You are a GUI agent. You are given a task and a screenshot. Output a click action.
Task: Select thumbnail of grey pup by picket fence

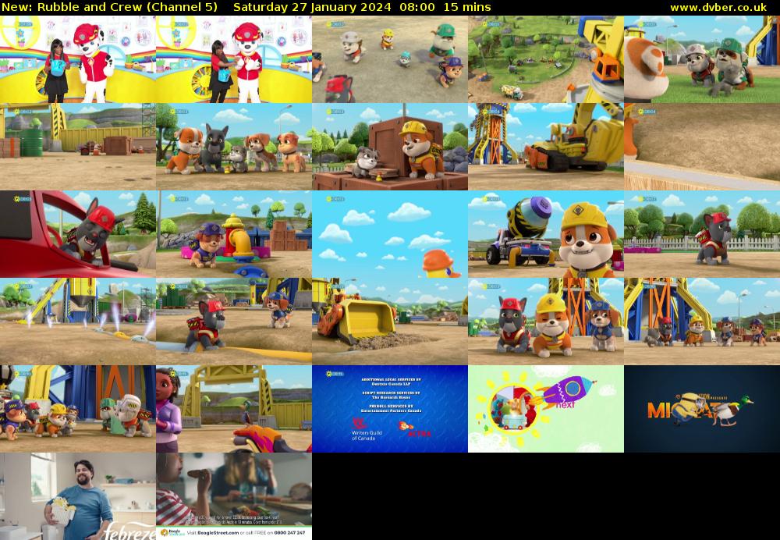point(702,234)
